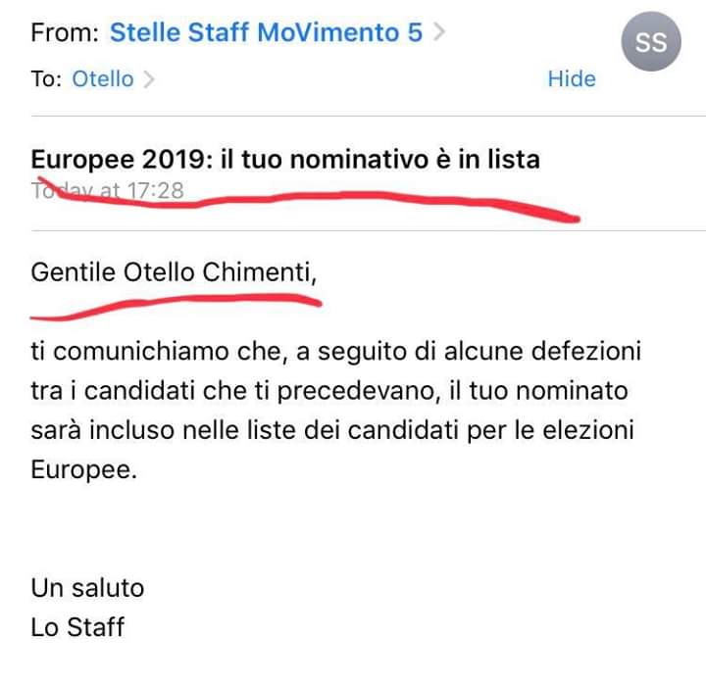Image resolution: width=706 pixels, height=685 pixels.
Task: Click the red stroke under the greeting
Action: 176,306
